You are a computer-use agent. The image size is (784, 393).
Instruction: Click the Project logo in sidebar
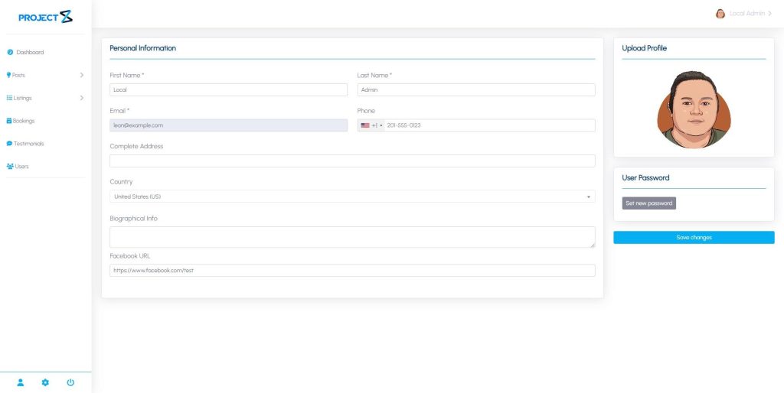click(45, 17)
